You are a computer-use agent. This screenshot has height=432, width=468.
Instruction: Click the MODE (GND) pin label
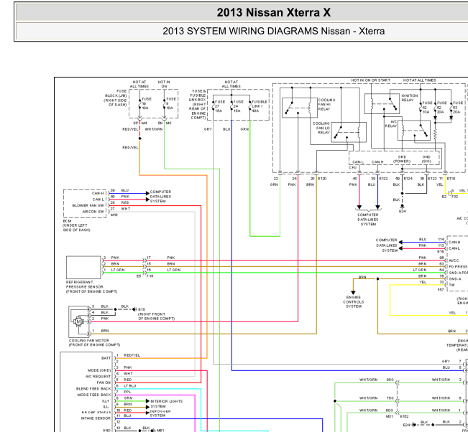tap(99, 370)
